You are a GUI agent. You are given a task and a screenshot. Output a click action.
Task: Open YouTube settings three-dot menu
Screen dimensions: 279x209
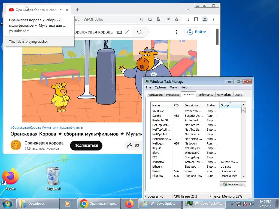click(177, 32)
